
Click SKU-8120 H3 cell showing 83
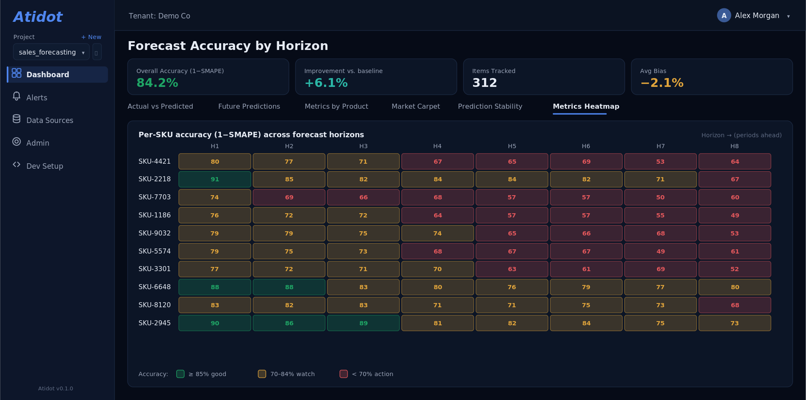coord(364,305)
